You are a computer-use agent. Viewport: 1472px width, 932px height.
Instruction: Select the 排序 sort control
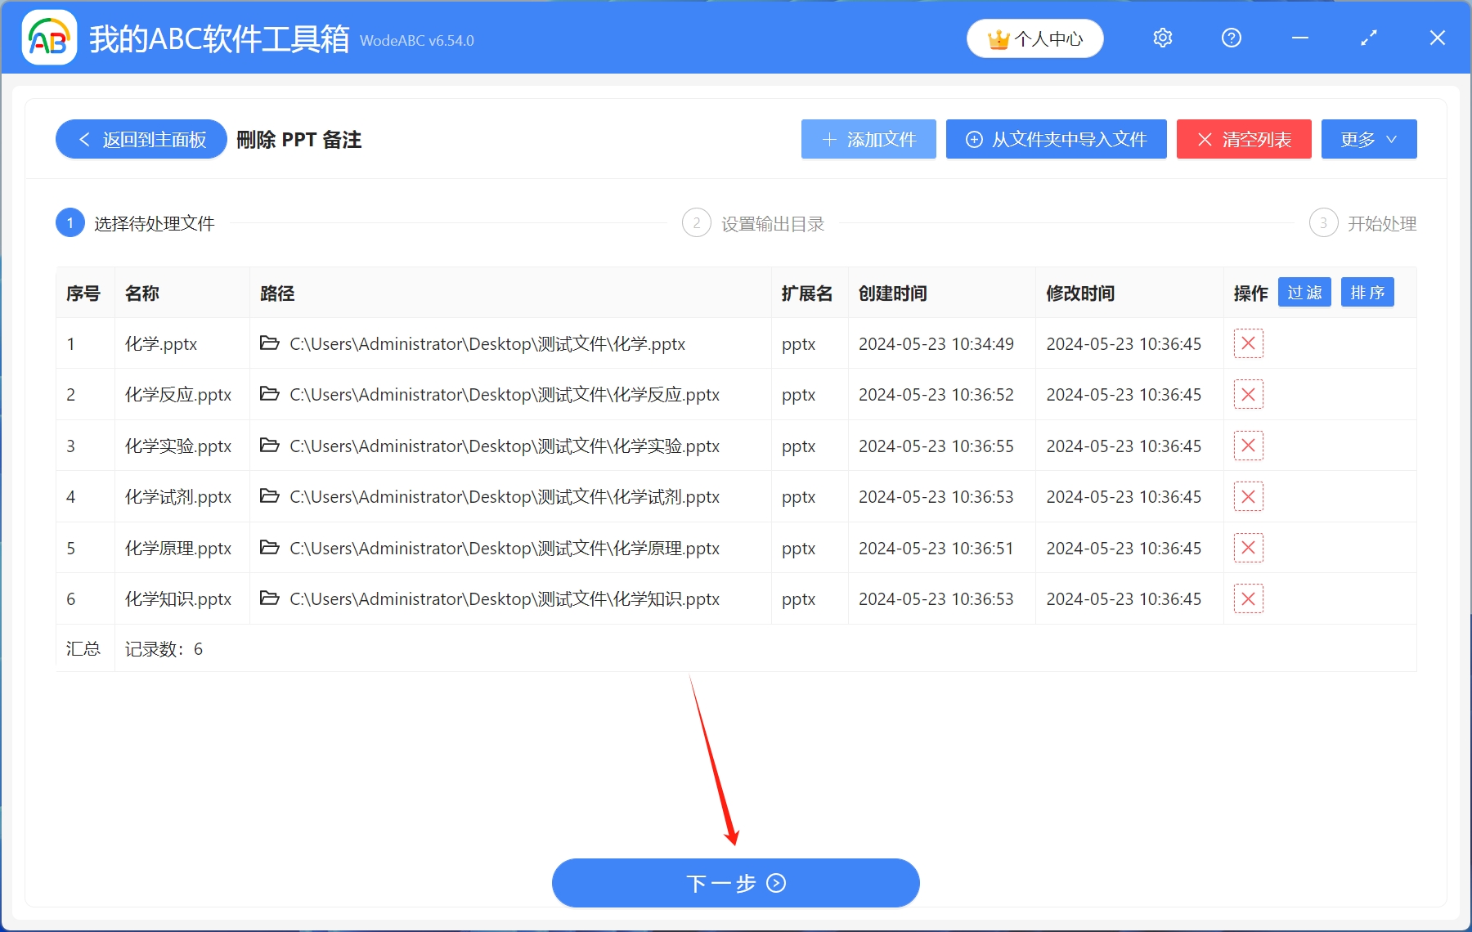1367,292
